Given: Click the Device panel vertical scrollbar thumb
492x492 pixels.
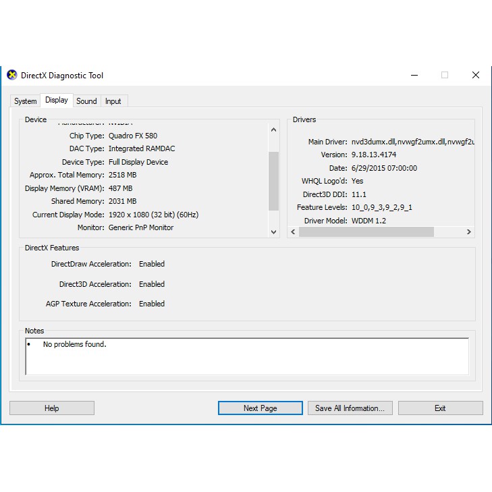Looking at the screenshot, I should pyautogui.click(x=273, y=181).
